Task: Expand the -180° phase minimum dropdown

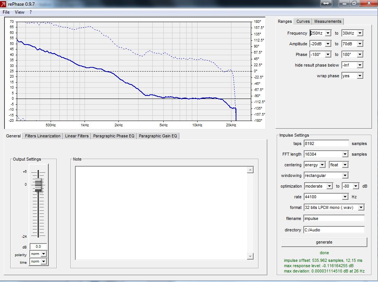Action: click(x=328, y=54)
